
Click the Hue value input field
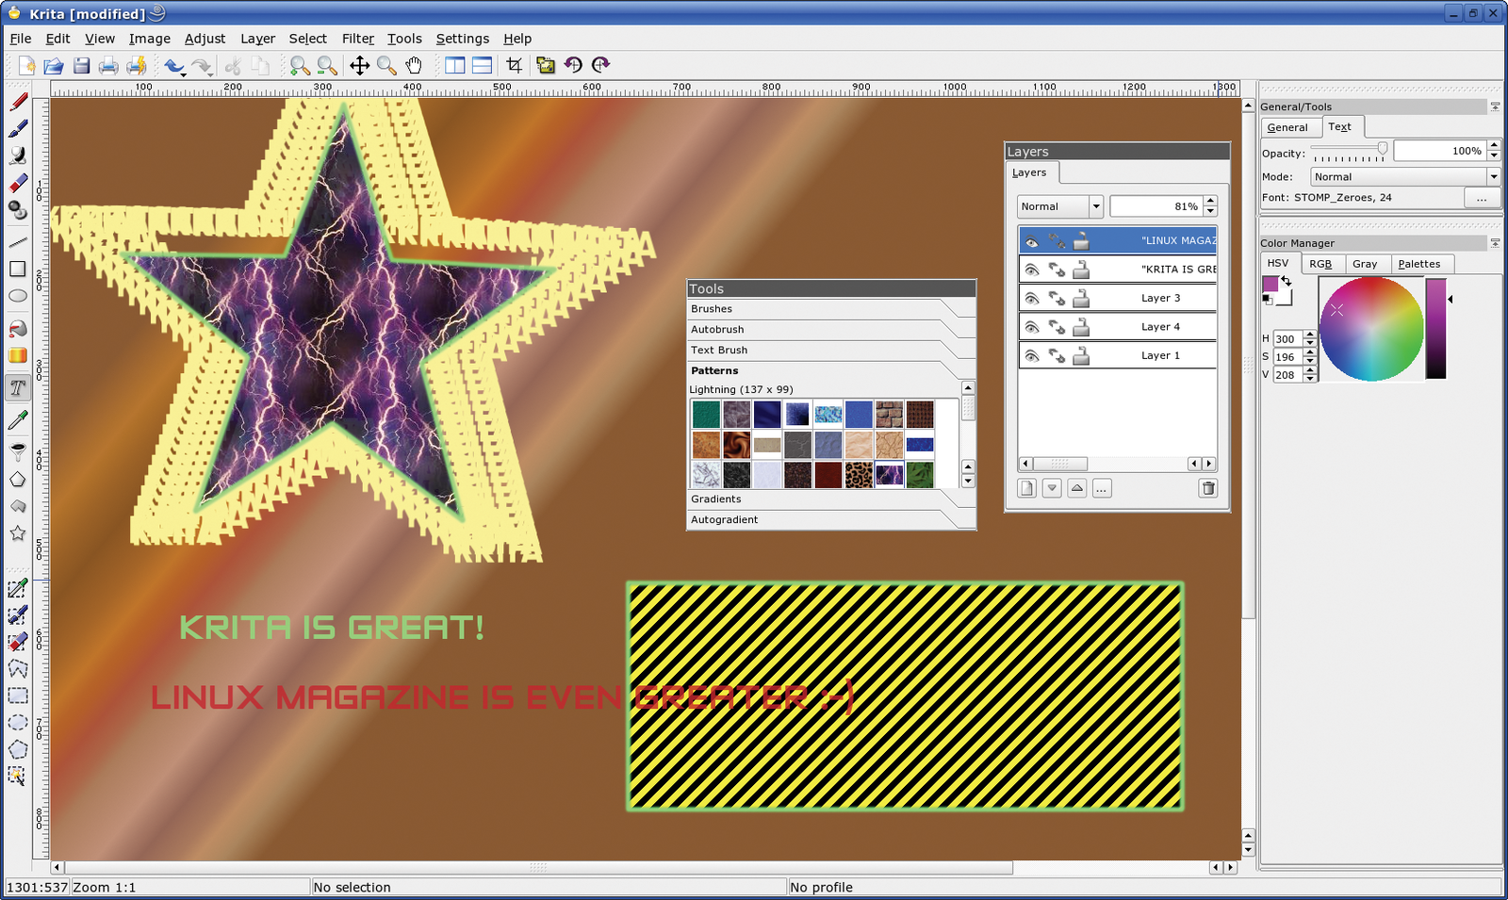click(1287, 338)
